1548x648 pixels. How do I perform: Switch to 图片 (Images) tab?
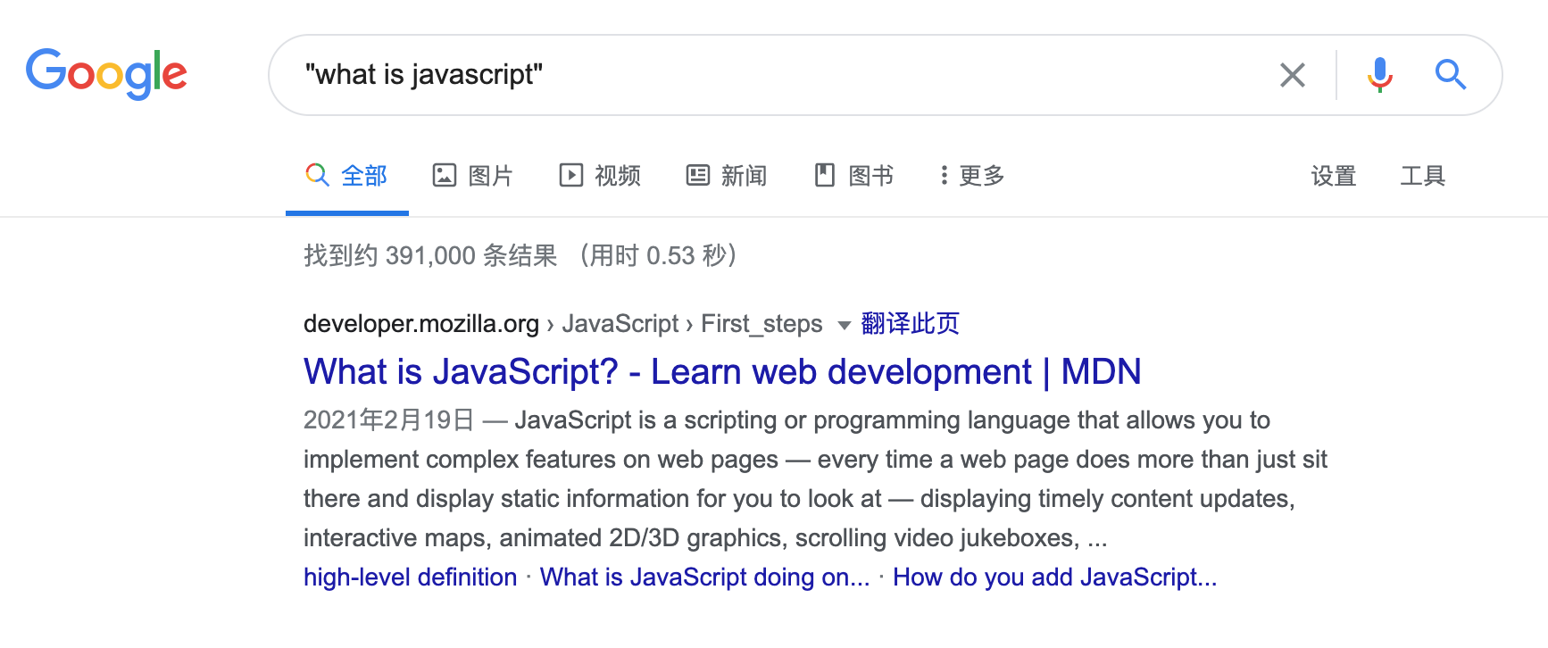point(472,176)
